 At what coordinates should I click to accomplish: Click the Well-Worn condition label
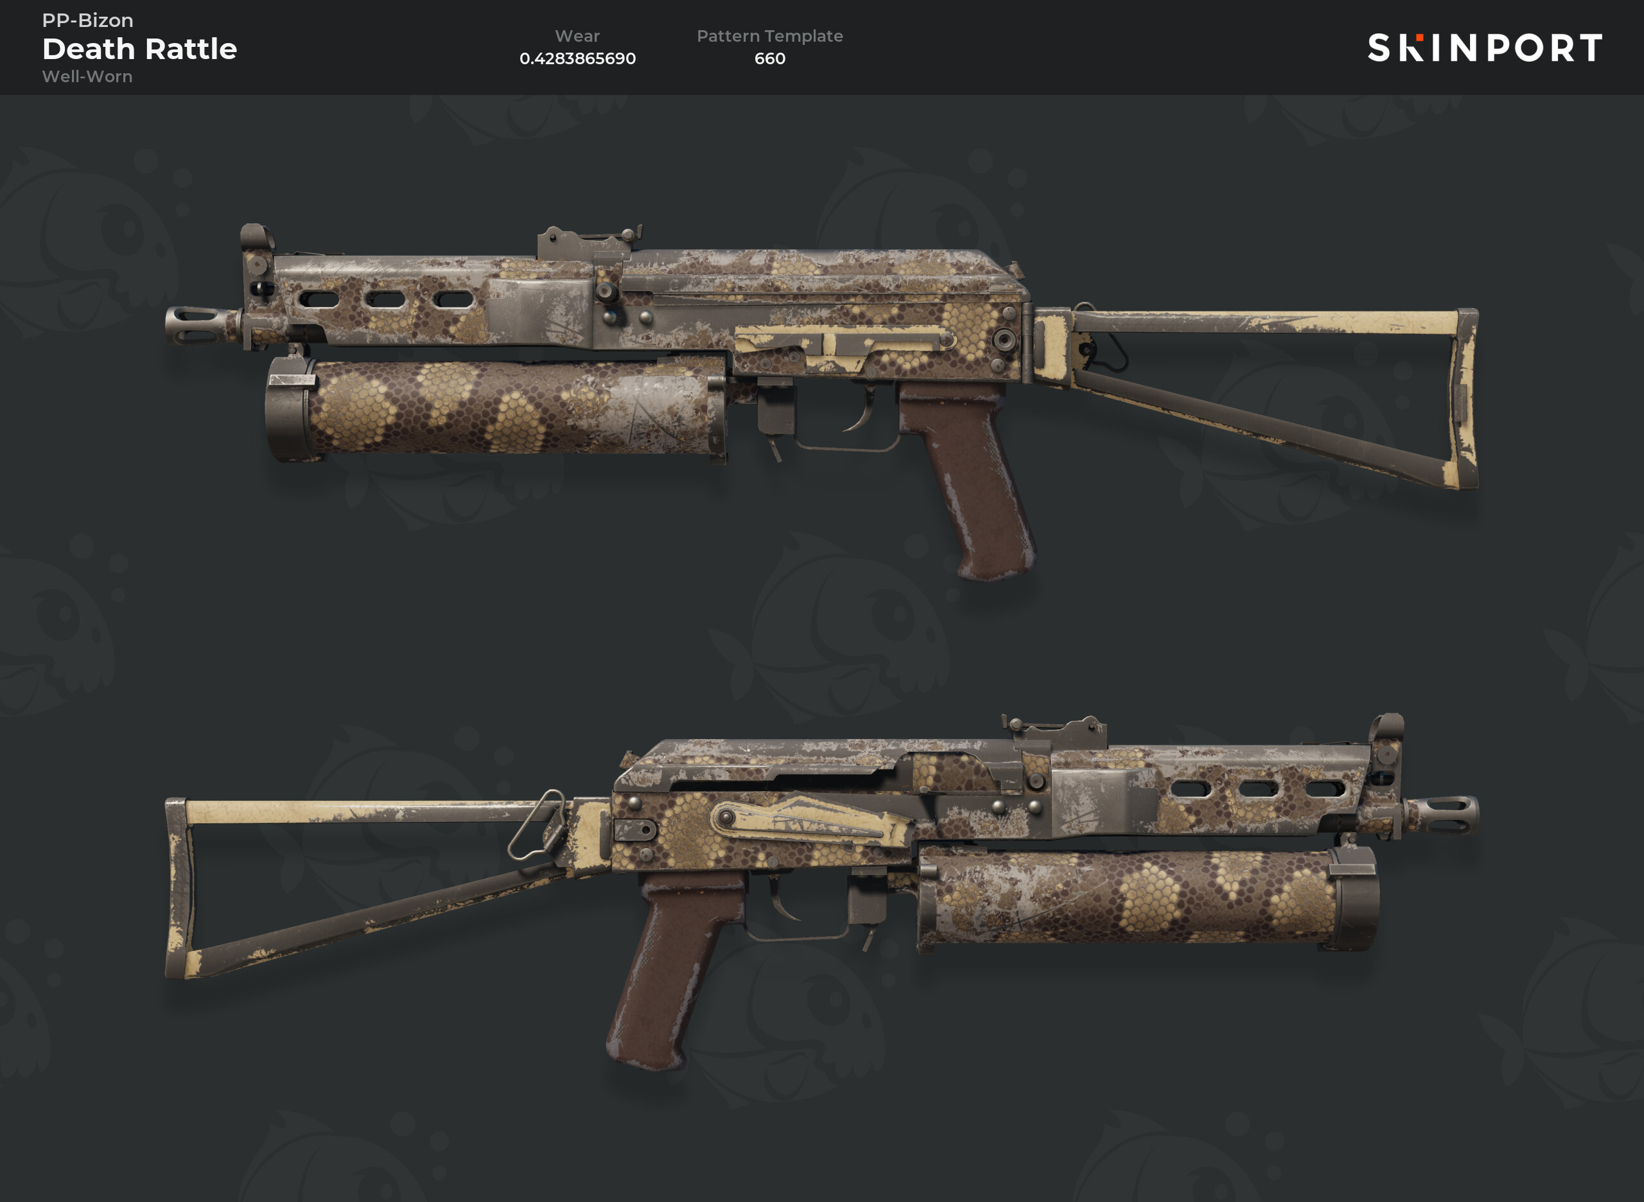pyautogui.click(x=87, y=76)
